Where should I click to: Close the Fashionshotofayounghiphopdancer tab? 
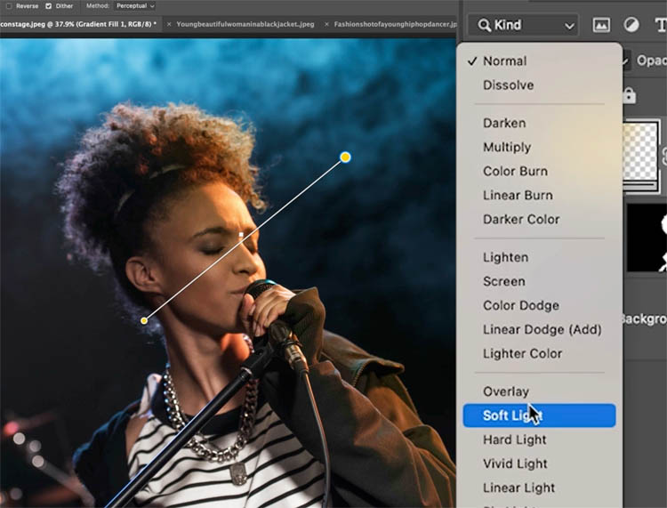click(x=326, y=25)
